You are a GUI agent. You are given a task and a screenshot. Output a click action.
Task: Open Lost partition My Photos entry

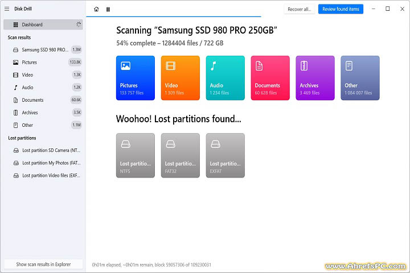pos(43,163)
